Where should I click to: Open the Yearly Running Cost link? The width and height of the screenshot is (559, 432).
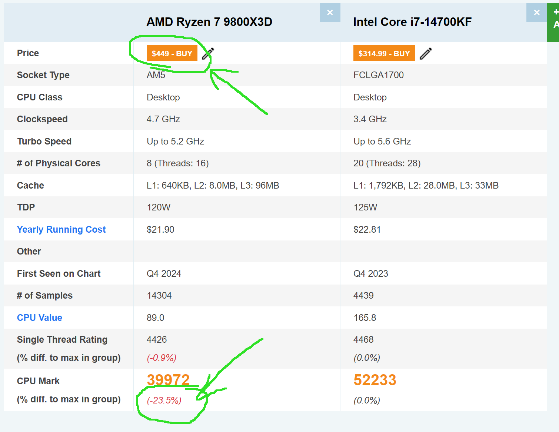[x=61, y=229]
